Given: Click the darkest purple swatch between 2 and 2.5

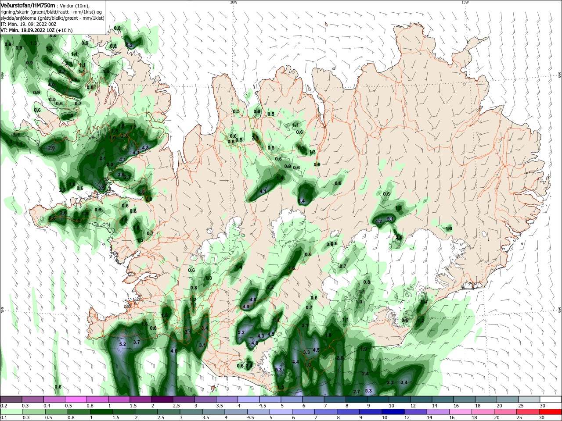Looking at the screenshot, I should [162, 400].
